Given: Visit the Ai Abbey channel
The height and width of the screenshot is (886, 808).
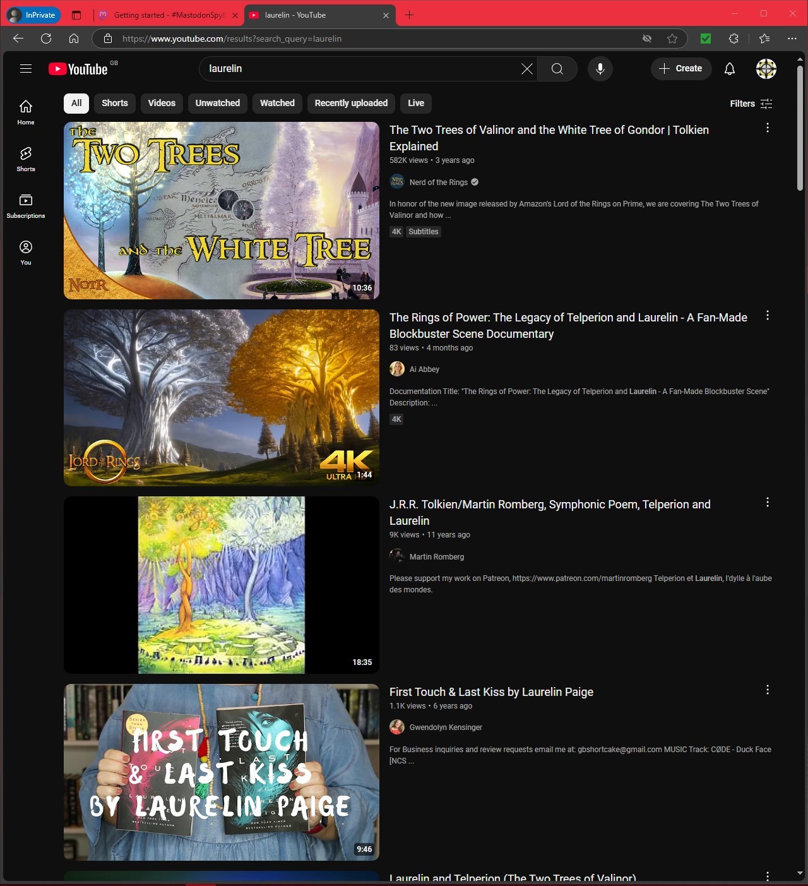Looking at the screenshot, I should [x=424, y=369].
